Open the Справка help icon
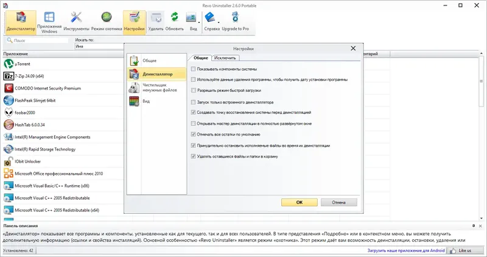 (210, 18)
